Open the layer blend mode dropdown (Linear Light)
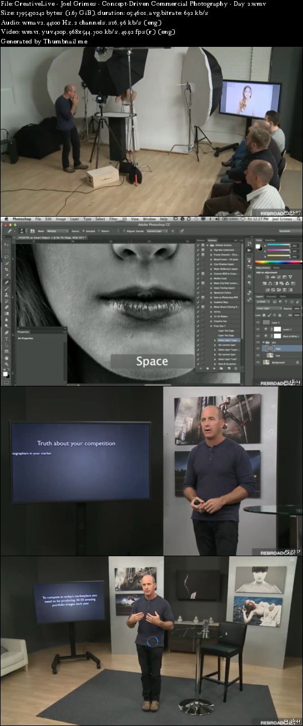 click(x=269, y=308)
